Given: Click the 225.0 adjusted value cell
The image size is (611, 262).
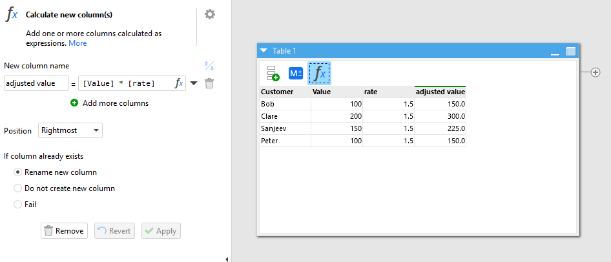Looking at the screenshot, I should (440, 128).
